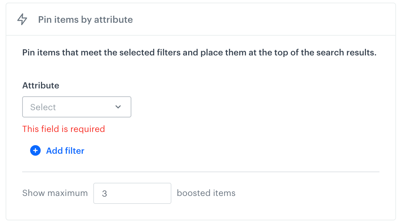Click the "Select" placeholder text
The width and height of the screenshot is (399, 223).
pyautogui.click(x=43, y=107)
